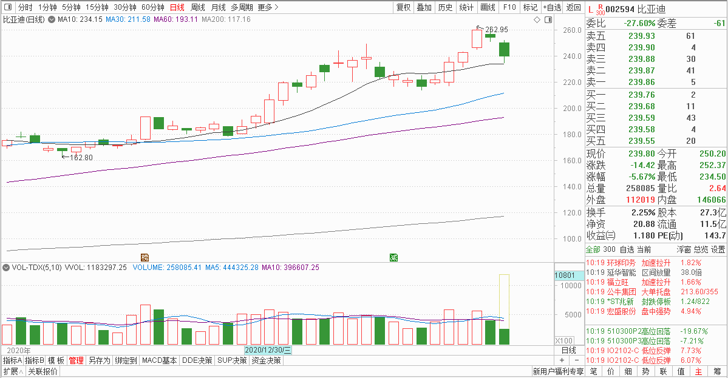
Task: Click the +自选 add to watchlist button
Action: click(552, 7)
